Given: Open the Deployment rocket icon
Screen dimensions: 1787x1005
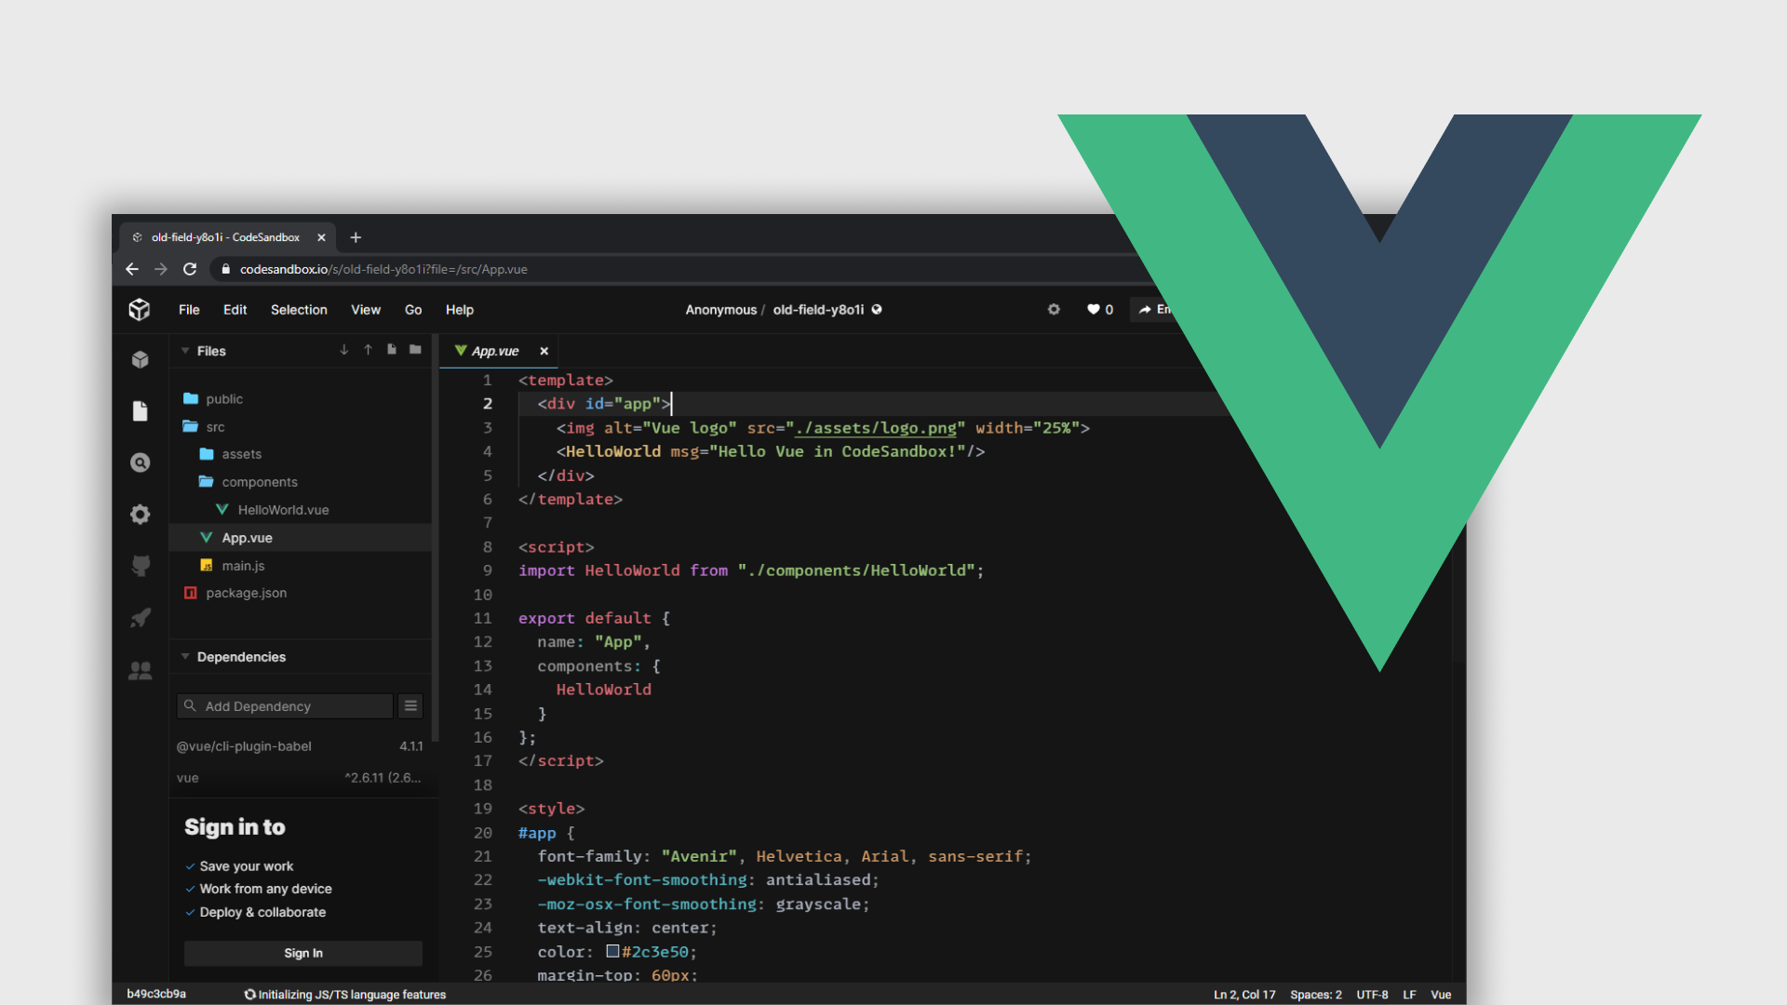Looking at the screenshot, I should pos(140,618).
